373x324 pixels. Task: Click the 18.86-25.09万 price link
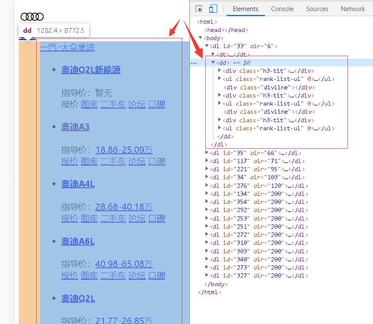click(x=124, y=149)
